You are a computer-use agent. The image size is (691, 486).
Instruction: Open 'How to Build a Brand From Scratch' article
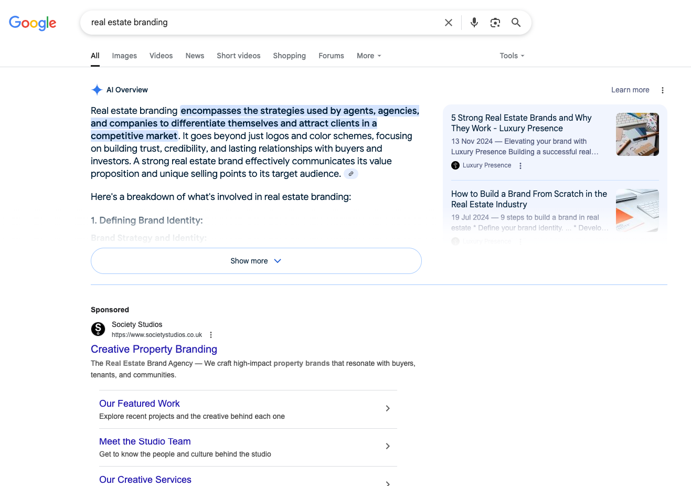click(x=529, y=199)
